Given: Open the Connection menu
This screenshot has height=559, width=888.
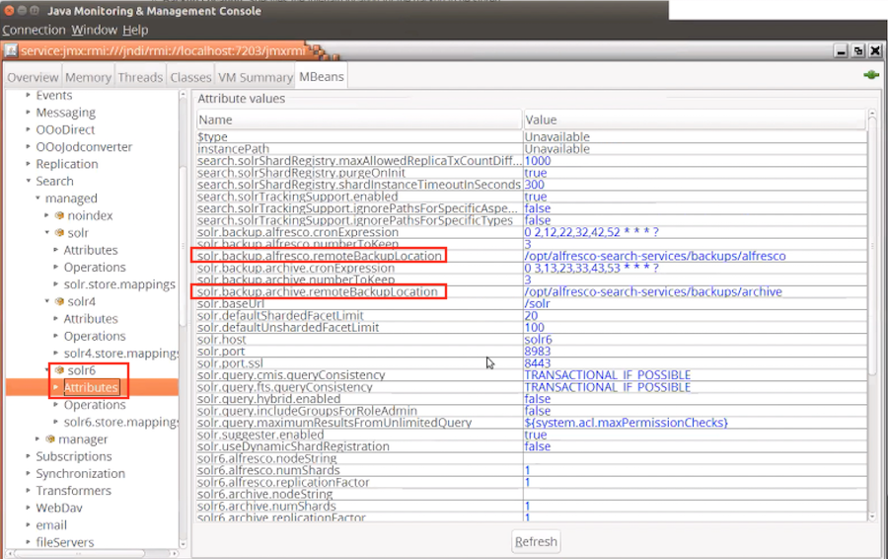Looking at the screenshot, I should [34, 31].
